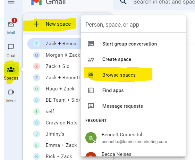Click Bennett Comendul's green B avatar
The width and height of the screenshot is (195, 160).
tap(91, 138)
